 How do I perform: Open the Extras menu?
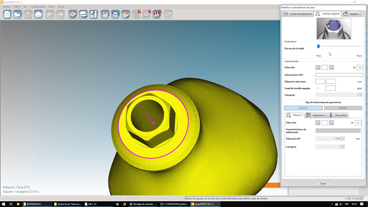click(51, 7)
